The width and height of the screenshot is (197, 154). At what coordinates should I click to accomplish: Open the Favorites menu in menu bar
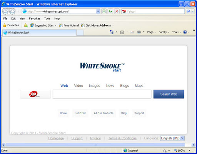(x=35, y=18)
